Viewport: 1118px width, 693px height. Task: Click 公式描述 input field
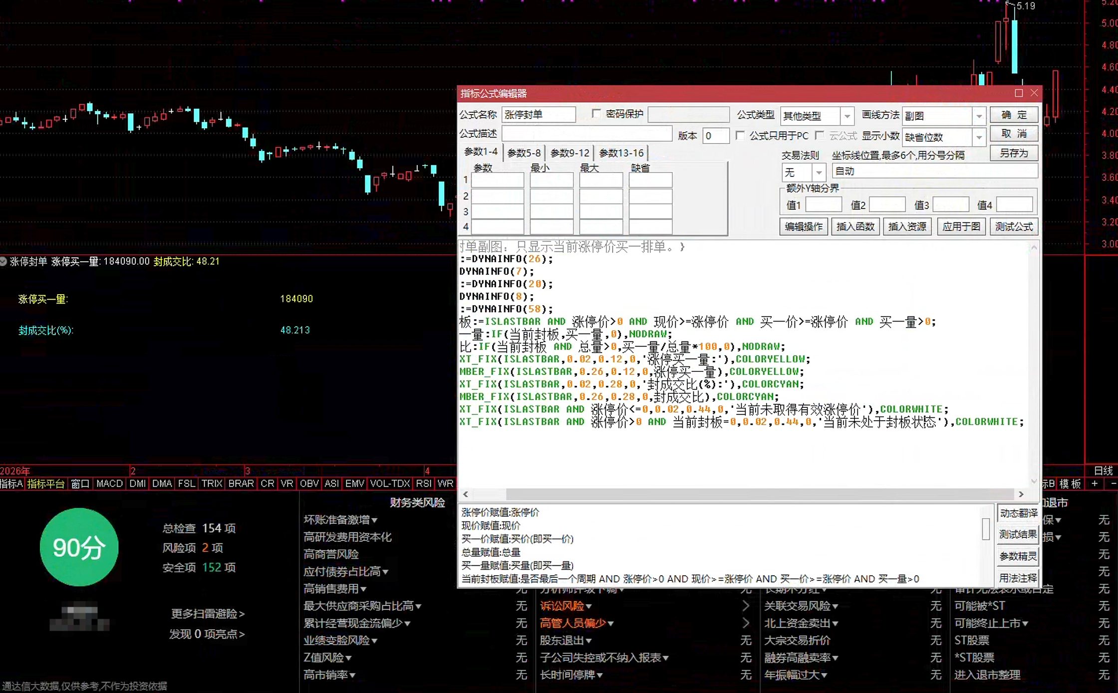[587, 134]
